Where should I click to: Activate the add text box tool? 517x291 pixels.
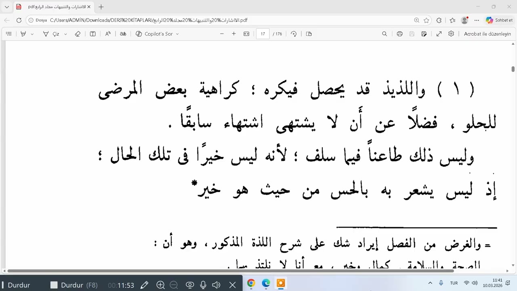[x=92, y=34]
